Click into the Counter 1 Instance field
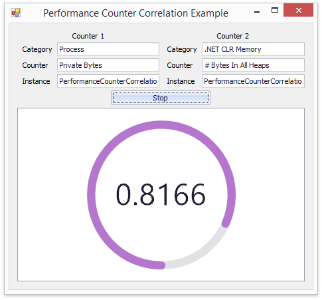Viewport: 322px width, 300px height. pos(108,81)
